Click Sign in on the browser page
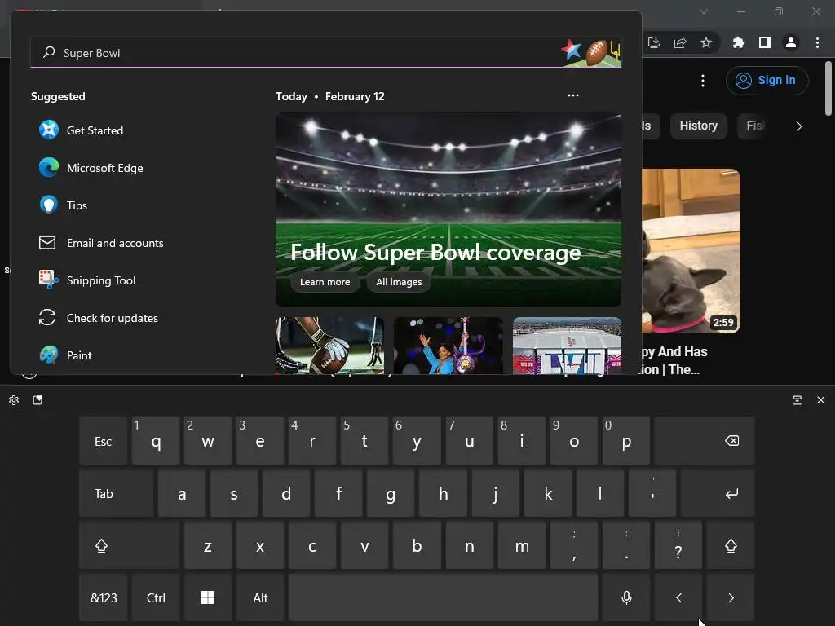This screenshot has height=626, width=835. (x=767, y=81)
